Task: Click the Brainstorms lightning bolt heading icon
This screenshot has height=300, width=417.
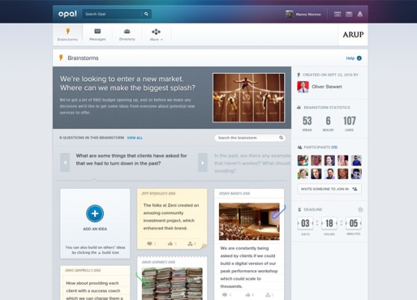Action: coord(61,57)
